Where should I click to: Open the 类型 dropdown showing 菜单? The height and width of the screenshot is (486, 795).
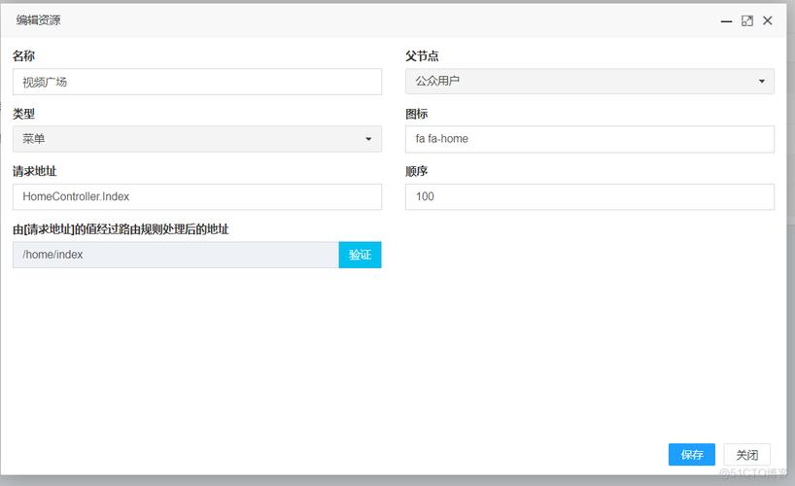coord(197,139)
